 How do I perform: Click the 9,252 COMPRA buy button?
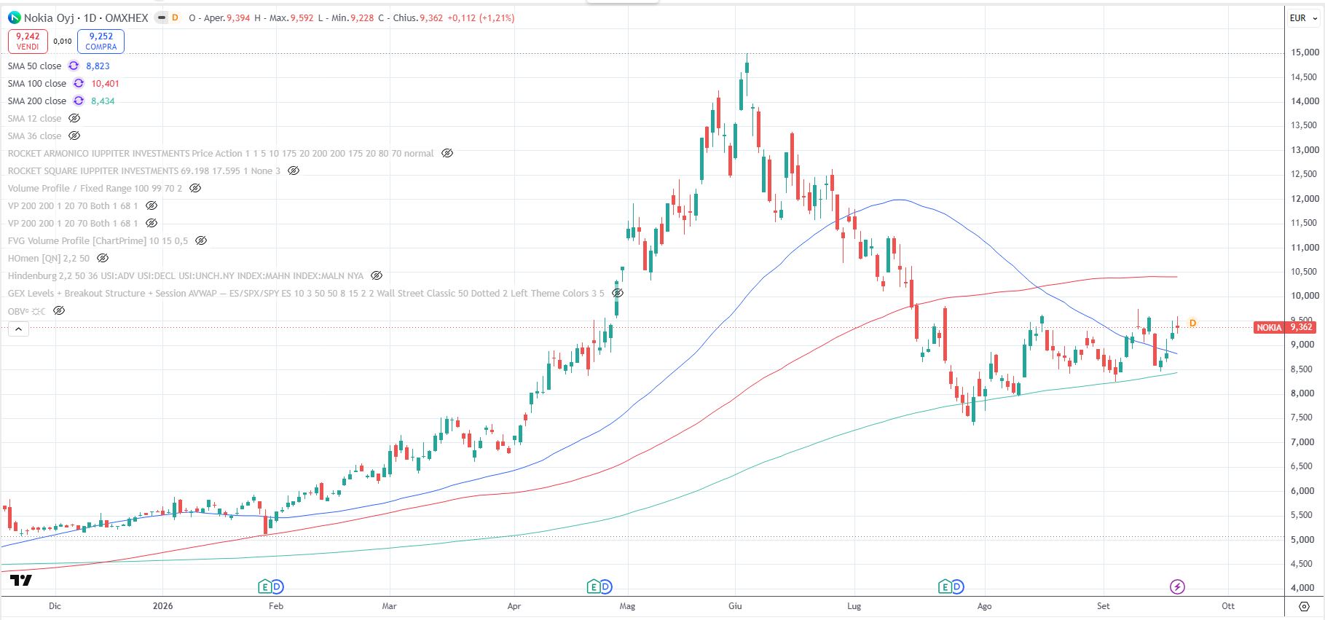101,41
